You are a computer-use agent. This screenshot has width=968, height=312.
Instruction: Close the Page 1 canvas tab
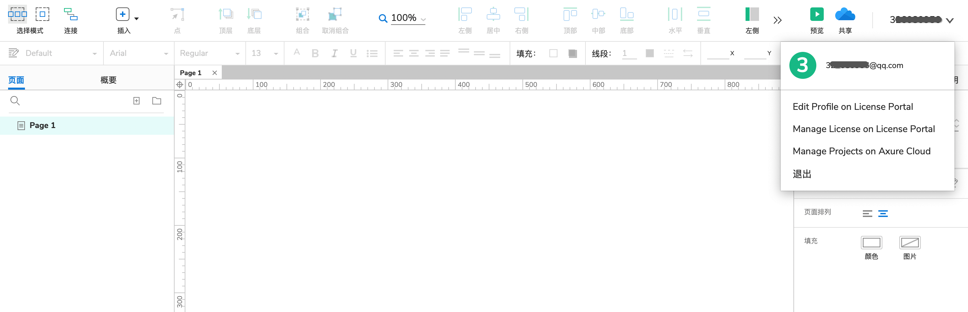click(215, 73)
